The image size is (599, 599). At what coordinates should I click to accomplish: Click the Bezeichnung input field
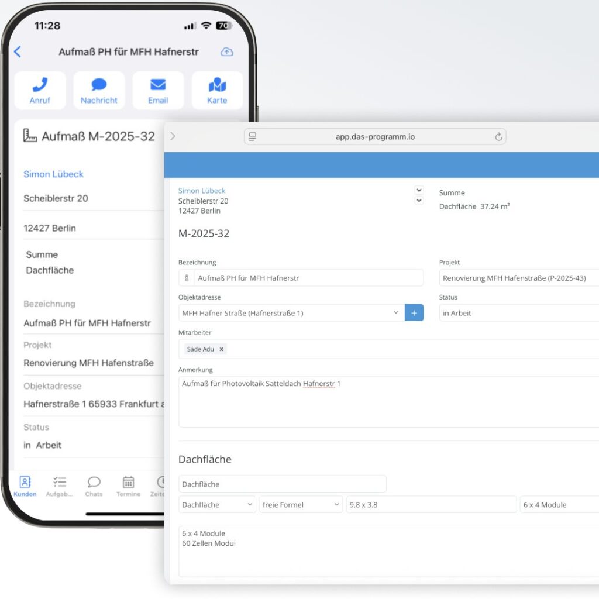click(308, 278)
